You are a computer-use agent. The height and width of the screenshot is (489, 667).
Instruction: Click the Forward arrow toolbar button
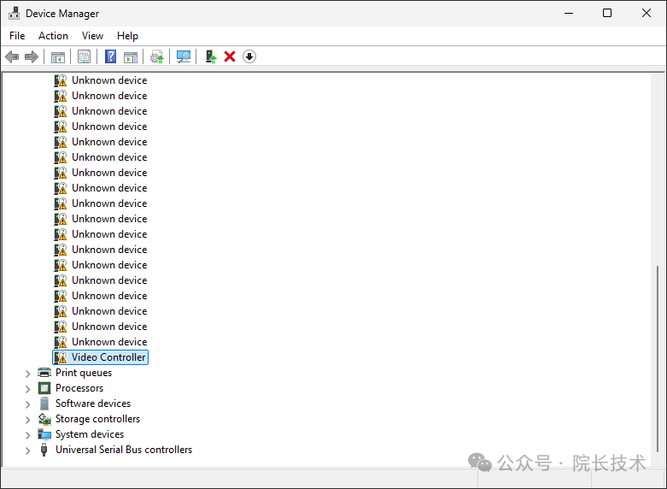(32, 56)
